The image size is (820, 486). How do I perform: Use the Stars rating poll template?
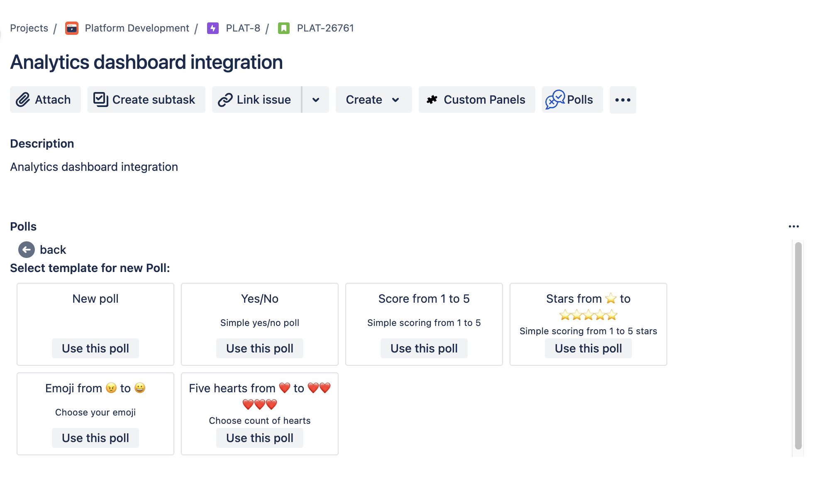[x=588, y=348]
